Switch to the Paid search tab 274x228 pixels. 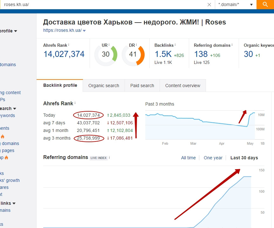142,86
